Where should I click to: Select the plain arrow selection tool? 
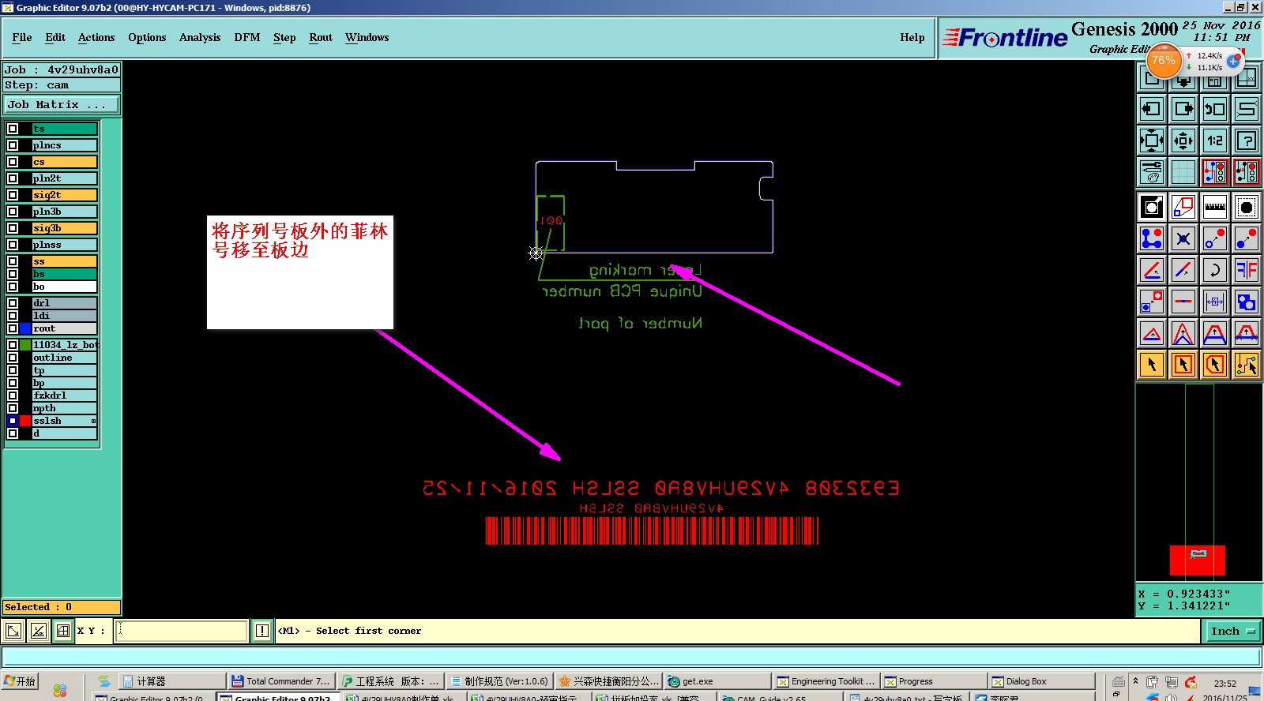click(x=1152, y=365)
